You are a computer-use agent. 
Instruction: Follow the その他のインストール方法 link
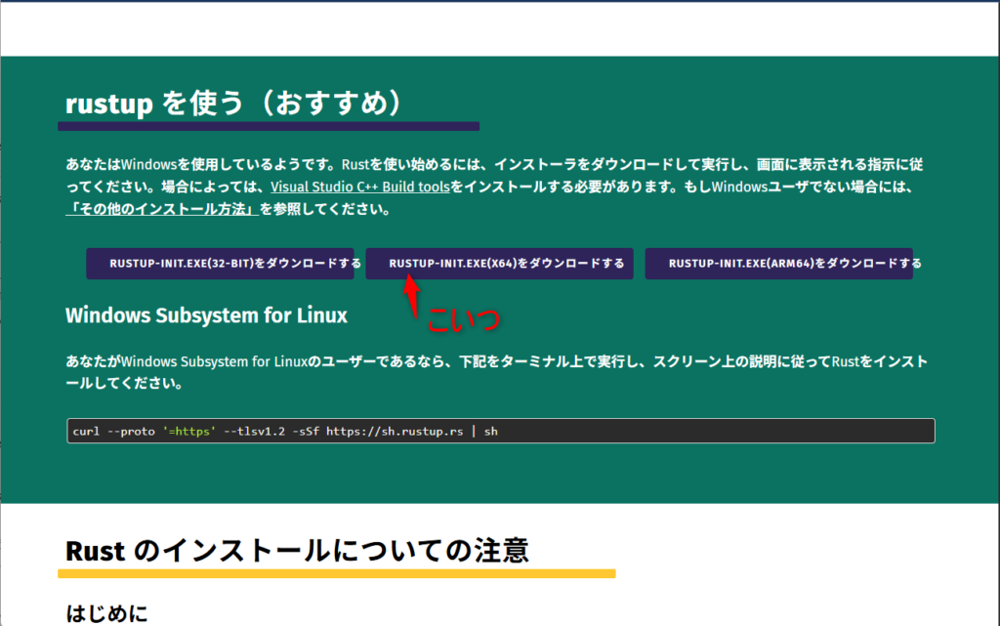[x=161, y=209]
